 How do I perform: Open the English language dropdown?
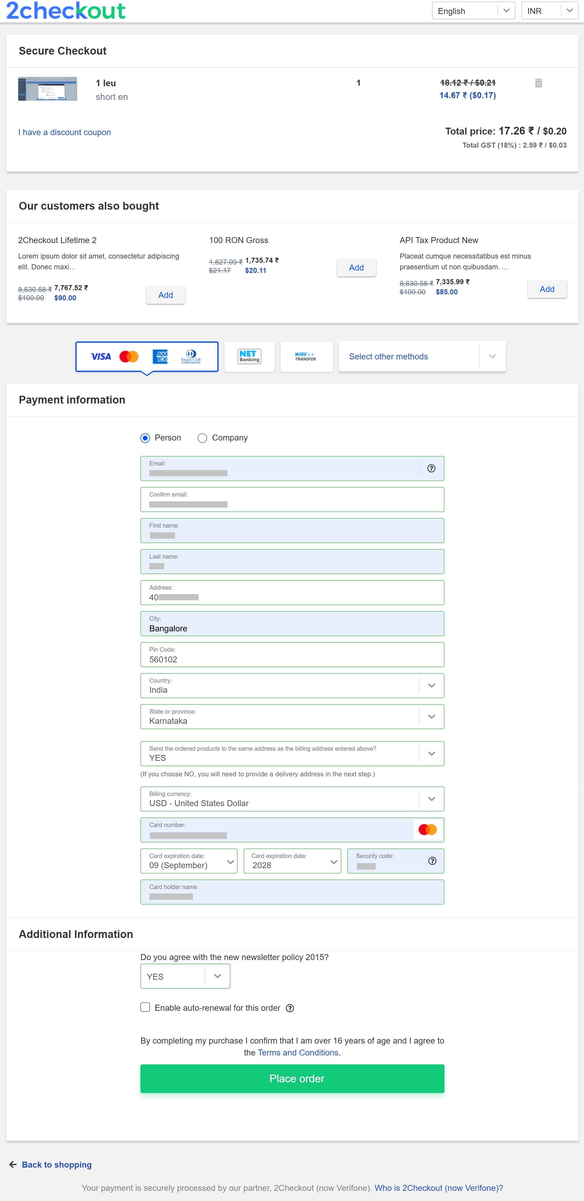point(473,11)
